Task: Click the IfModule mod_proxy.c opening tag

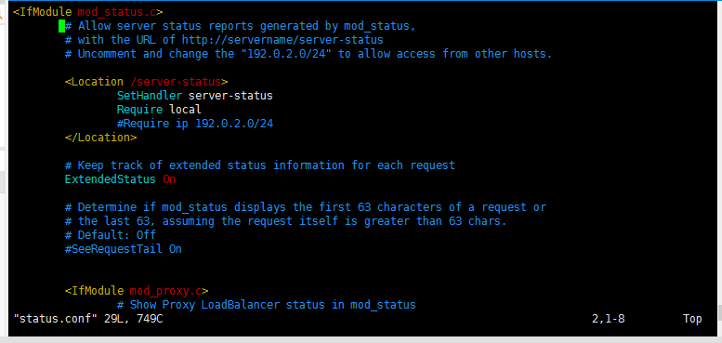Action: 137,291
